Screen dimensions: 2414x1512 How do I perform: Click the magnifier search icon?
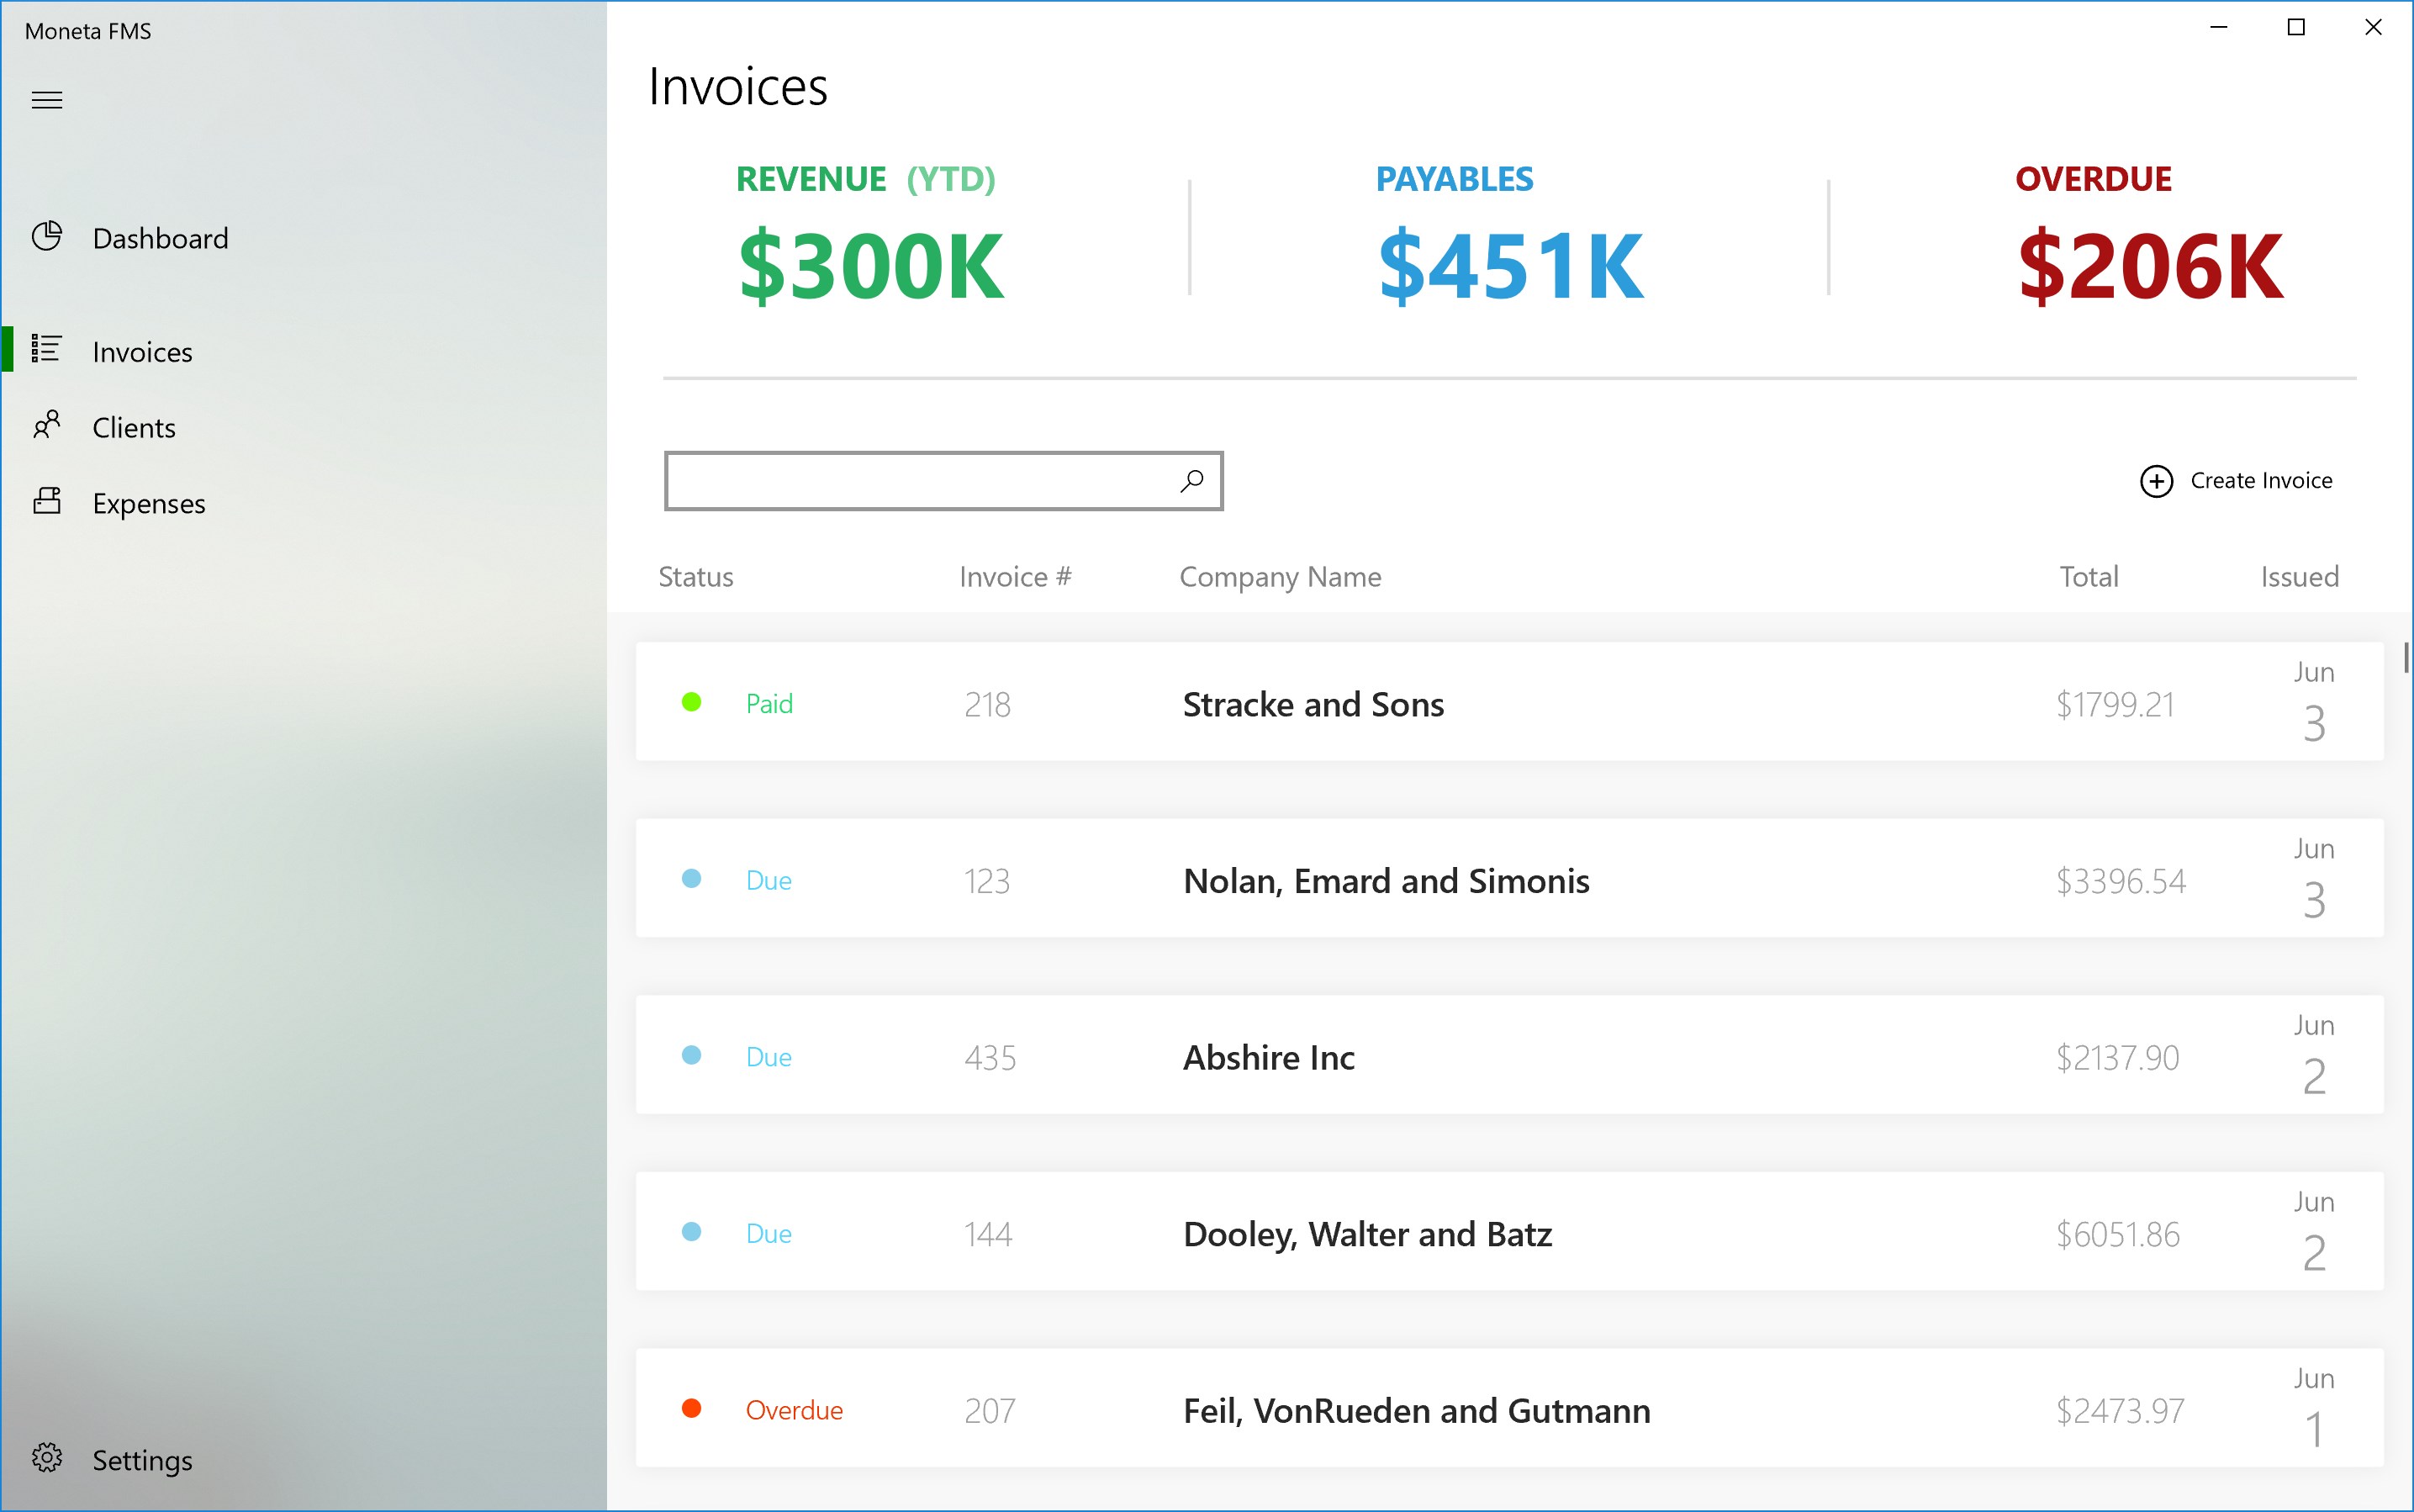(1191, 481)
